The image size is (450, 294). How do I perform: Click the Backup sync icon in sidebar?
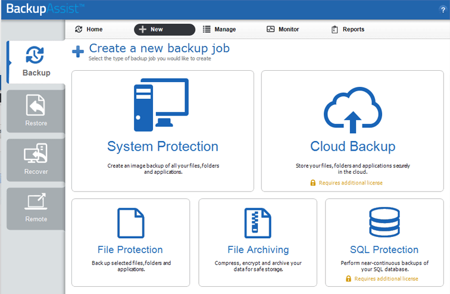click(36, 55)
